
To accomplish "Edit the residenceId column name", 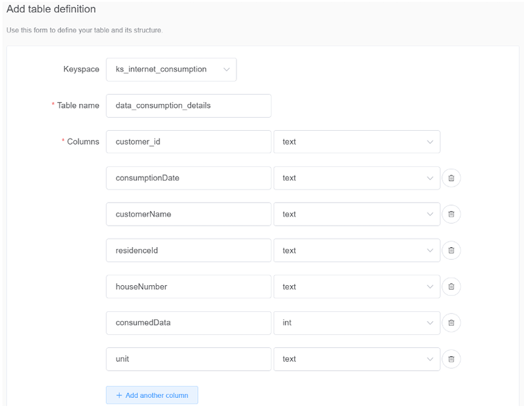I will (x=189, y=250).
